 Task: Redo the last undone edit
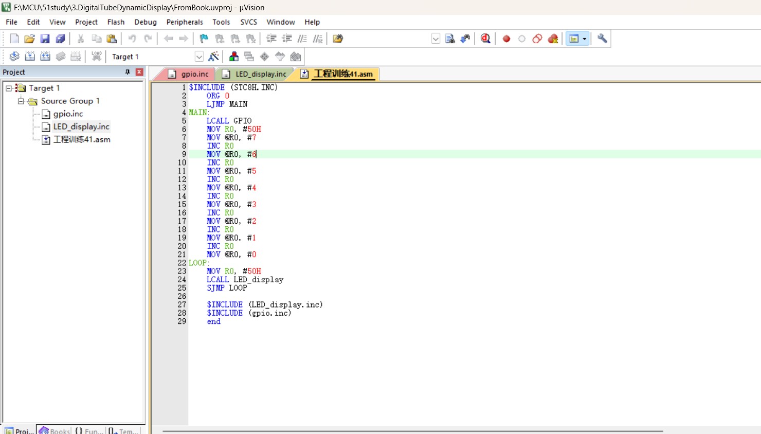[x=148, y=39]
